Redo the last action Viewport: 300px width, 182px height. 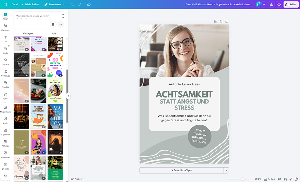click(79, 4)
